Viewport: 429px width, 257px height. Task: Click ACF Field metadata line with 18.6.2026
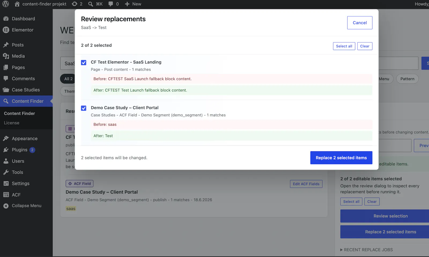(x=139, y=200)
